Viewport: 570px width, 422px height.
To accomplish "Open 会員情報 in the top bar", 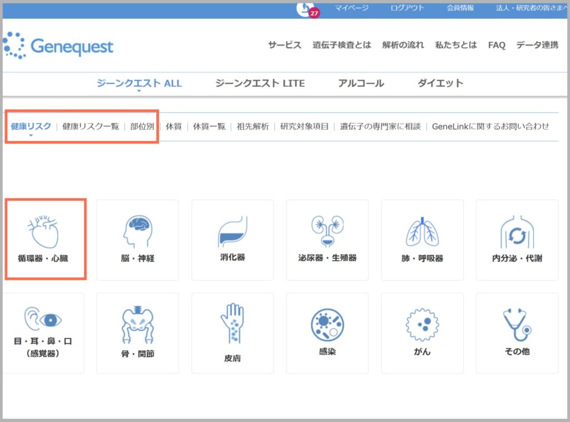I will coord(460,8).
